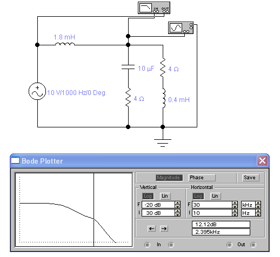This screenshot has width=280, height=257.
Task: Select the 0.4 mH inductor symbol
Action: pyautogui.click(x=164, y=98)
